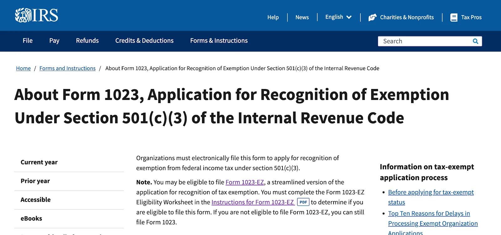The image size is (501, 235).
Task: Click the paragraph starting 'Organizations must electronically file'
Action: [237, 163]
